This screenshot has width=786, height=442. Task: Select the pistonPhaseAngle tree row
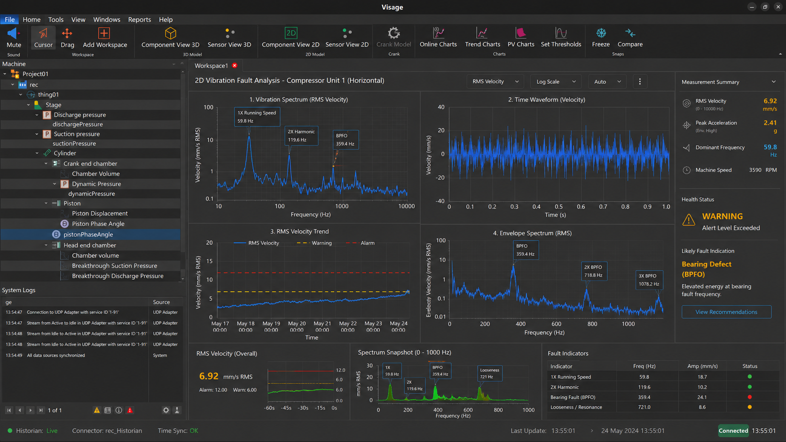(x=90, y=234)
